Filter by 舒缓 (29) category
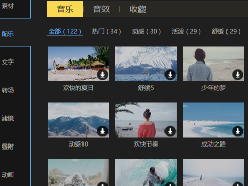 [226, 32]
